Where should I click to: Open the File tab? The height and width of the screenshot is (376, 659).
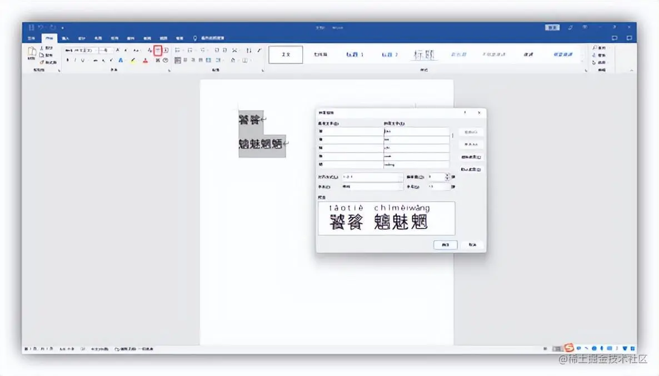point(31,38)
